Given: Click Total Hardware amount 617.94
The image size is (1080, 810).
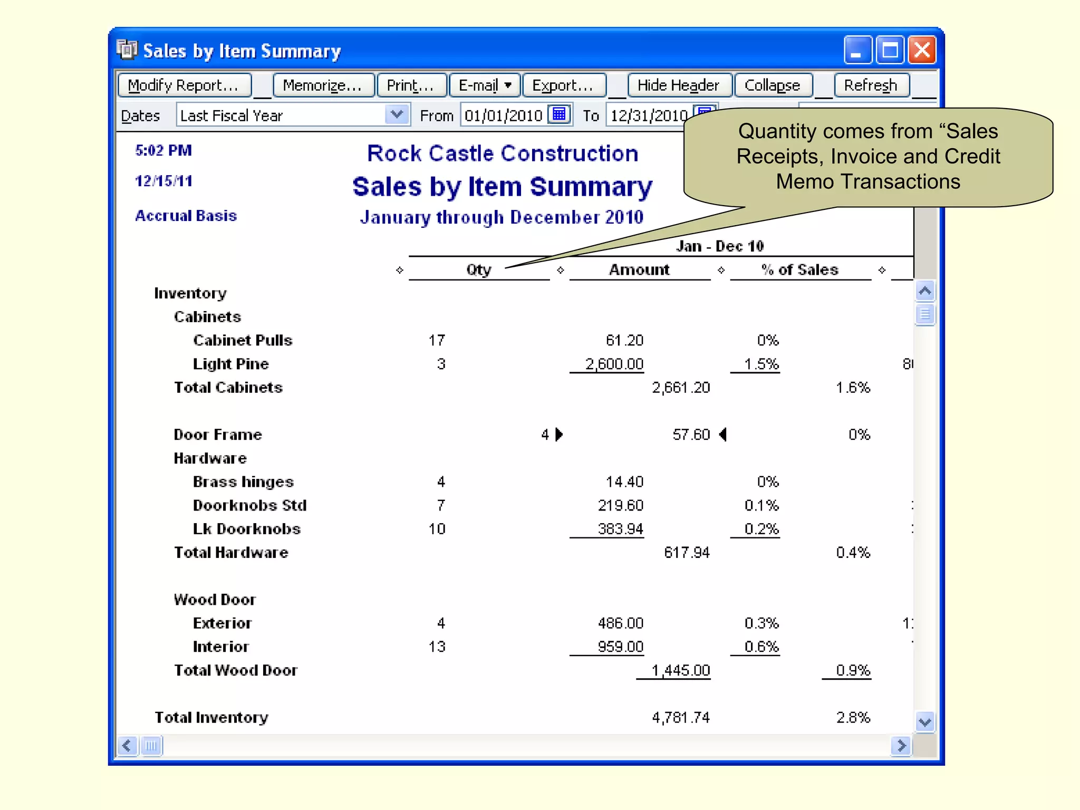Looking at the screenshot, I should (687, 553).
